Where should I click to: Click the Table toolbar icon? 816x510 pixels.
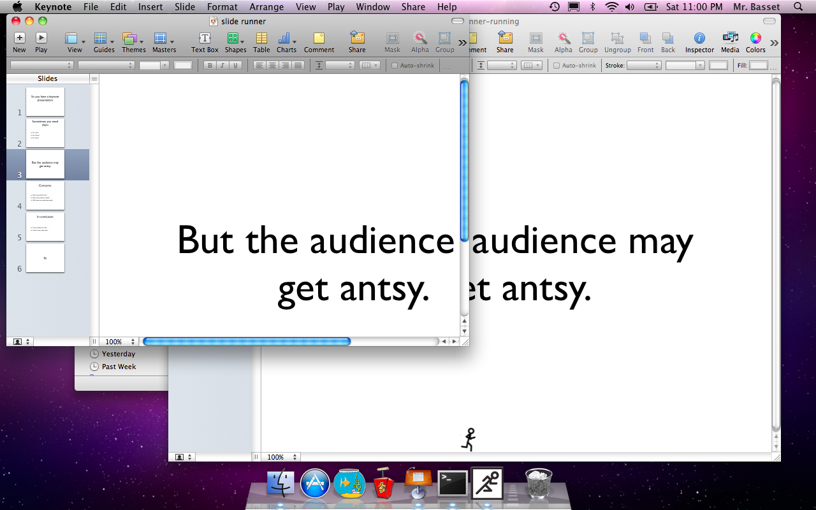pyautogui.click(x=261, y=39)
